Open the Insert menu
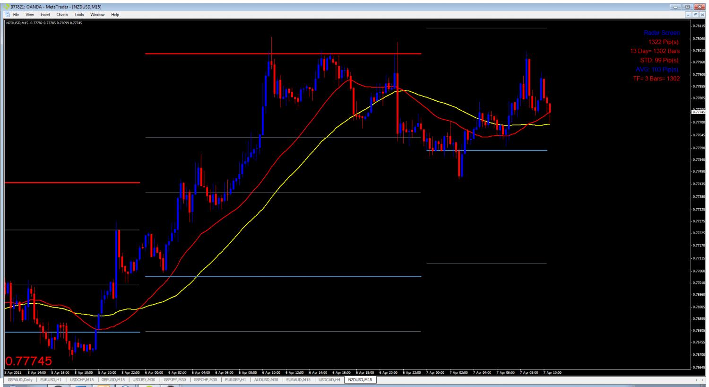The width and height of the screenshot is (709, 387). point(45,15)
